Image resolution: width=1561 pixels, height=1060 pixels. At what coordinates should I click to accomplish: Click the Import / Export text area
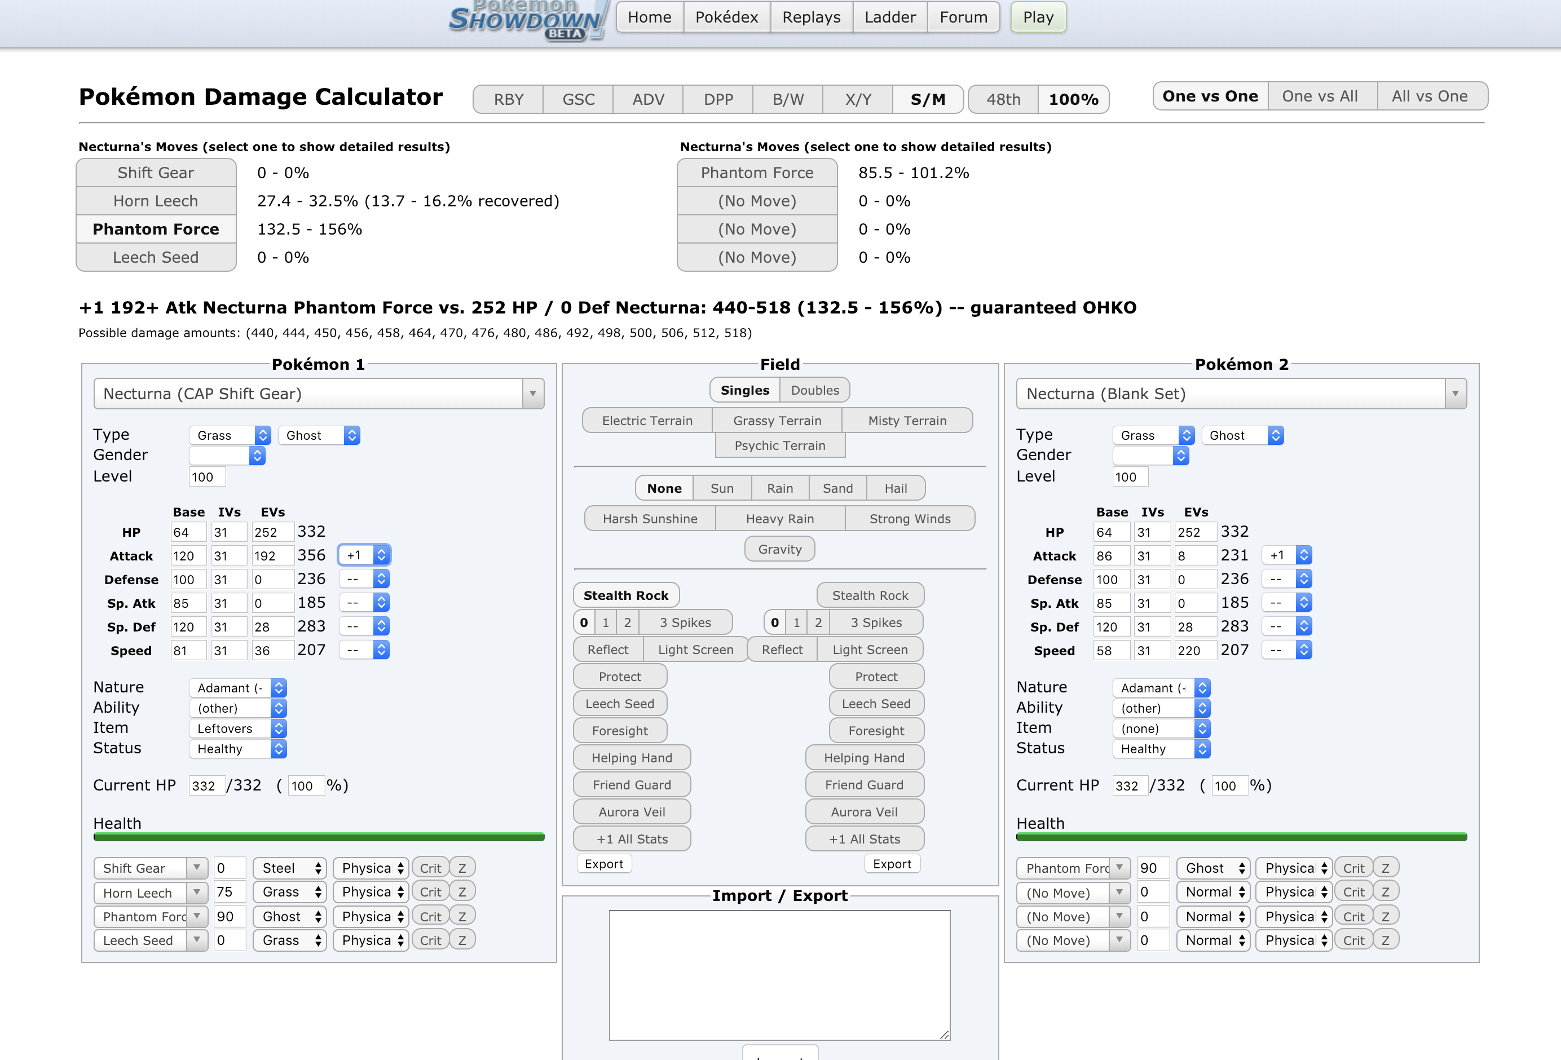[x=780, y=975]
